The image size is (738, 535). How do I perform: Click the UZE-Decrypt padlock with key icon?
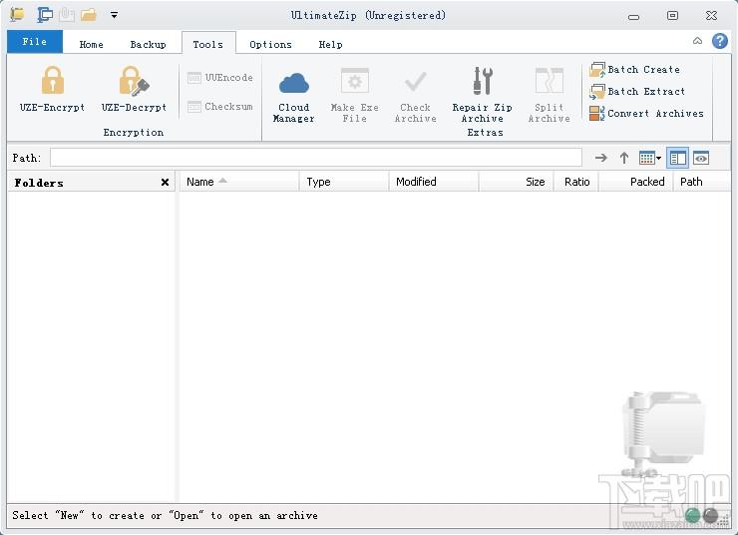(134, 80)
